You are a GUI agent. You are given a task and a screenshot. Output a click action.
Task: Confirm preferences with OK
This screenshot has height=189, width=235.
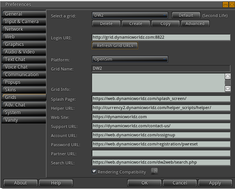[x=144, y=183]
